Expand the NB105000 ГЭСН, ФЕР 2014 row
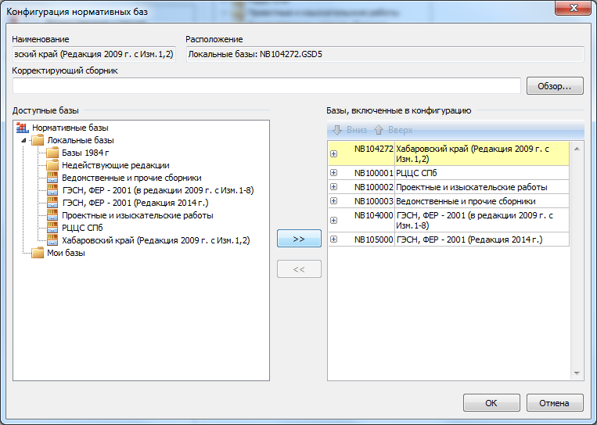597x425 pixels. point(334,240)
